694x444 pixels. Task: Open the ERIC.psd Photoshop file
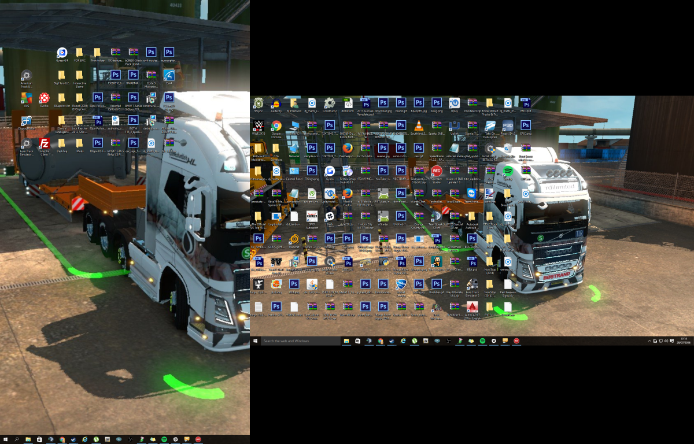(x=526, y=102)
